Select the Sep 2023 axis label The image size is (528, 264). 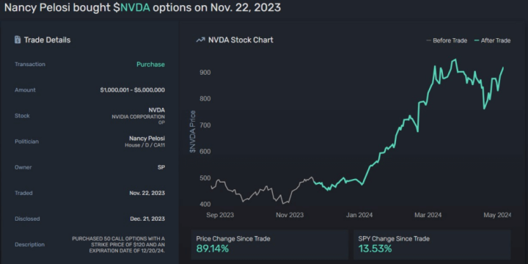(x=220, y=215)
